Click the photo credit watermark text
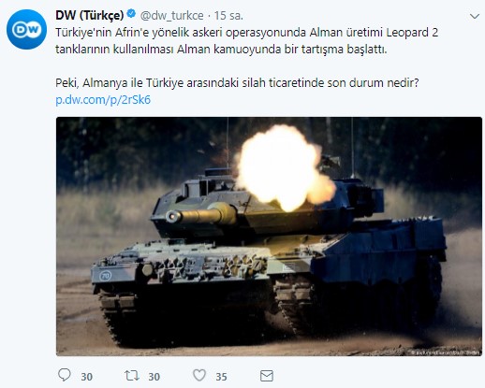Screen dimensions: 485x388 [446, 352]
